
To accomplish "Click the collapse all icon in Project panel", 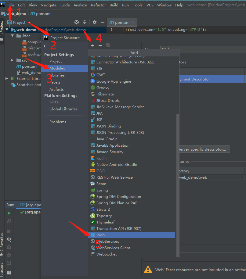I will pyautogui.click(x=85, y=22).
